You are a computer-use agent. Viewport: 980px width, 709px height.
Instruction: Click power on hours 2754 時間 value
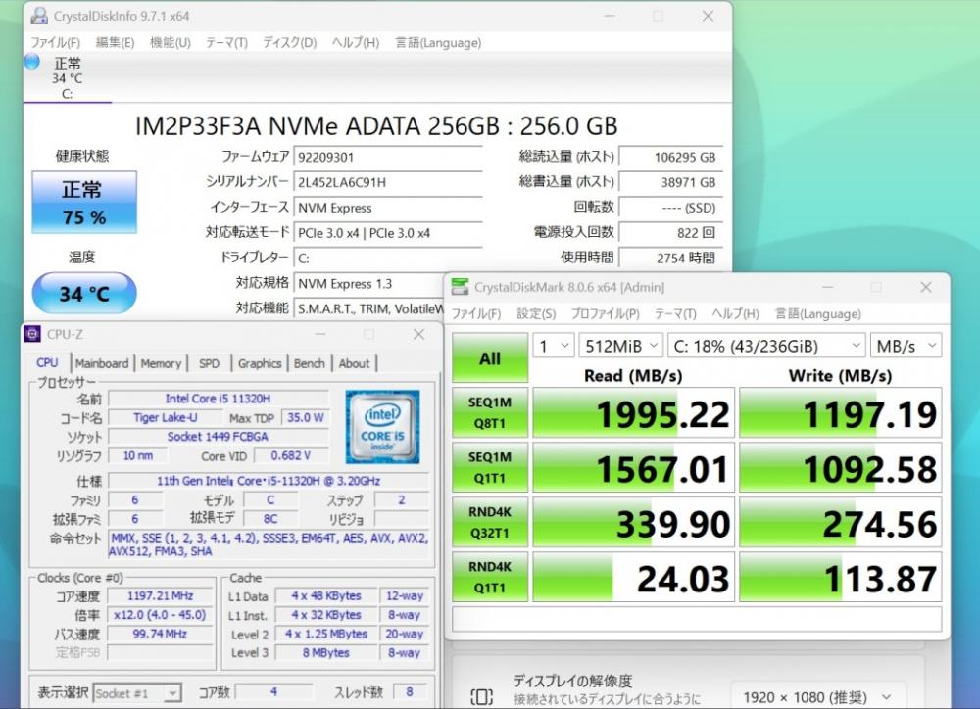[670, 258]
